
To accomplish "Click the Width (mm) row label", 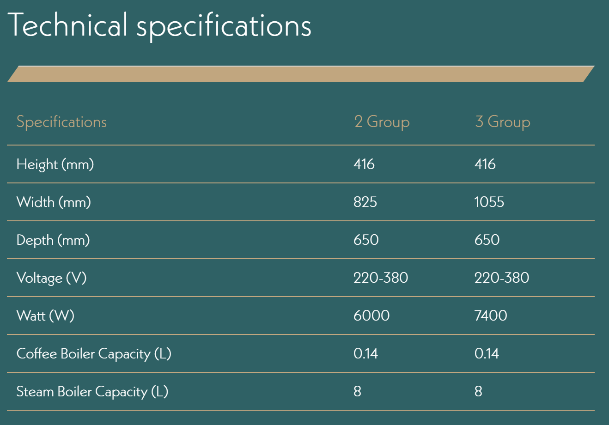I will pyautogui.click(x=54, y=202).
